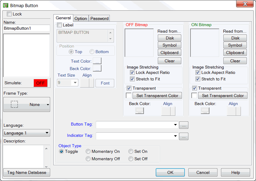Viewport: 256px width, 181px height.
Task: Pick the label Text Color swatch
Action: 97,61
